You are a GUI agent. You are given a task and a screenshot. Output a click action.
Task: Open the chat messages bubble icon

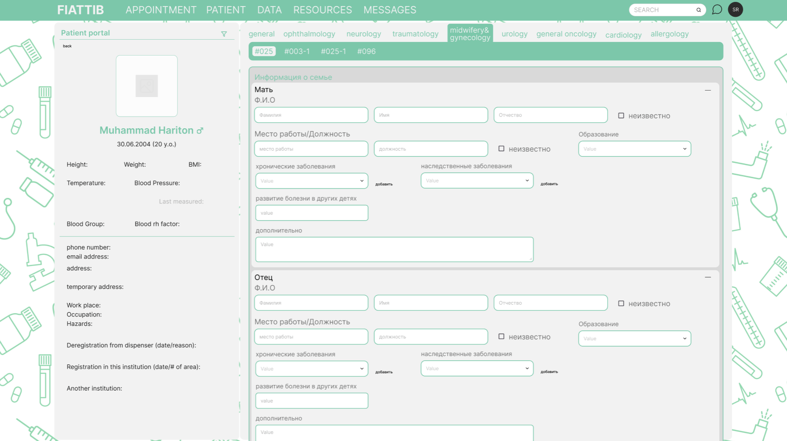tap(717, 10)
